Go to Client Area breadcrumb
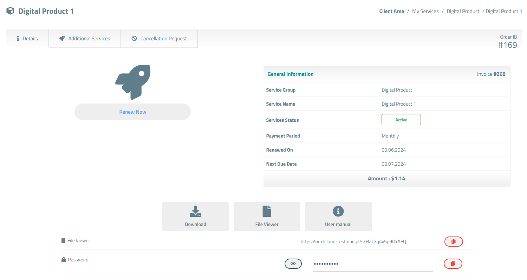The image size is (527, 280). [x=391, y=11]
